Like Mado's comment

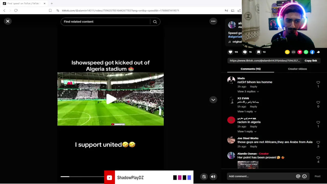(318, 83)
